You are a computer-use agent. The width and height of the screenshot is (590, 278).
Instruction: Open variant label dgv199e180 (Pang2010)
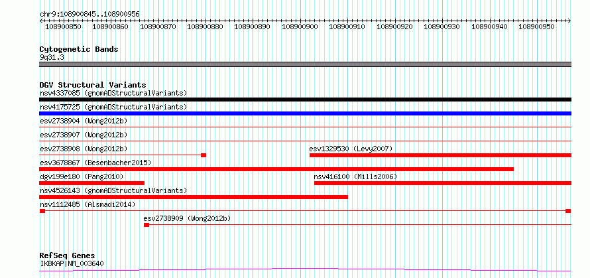(x=82, y=176)
